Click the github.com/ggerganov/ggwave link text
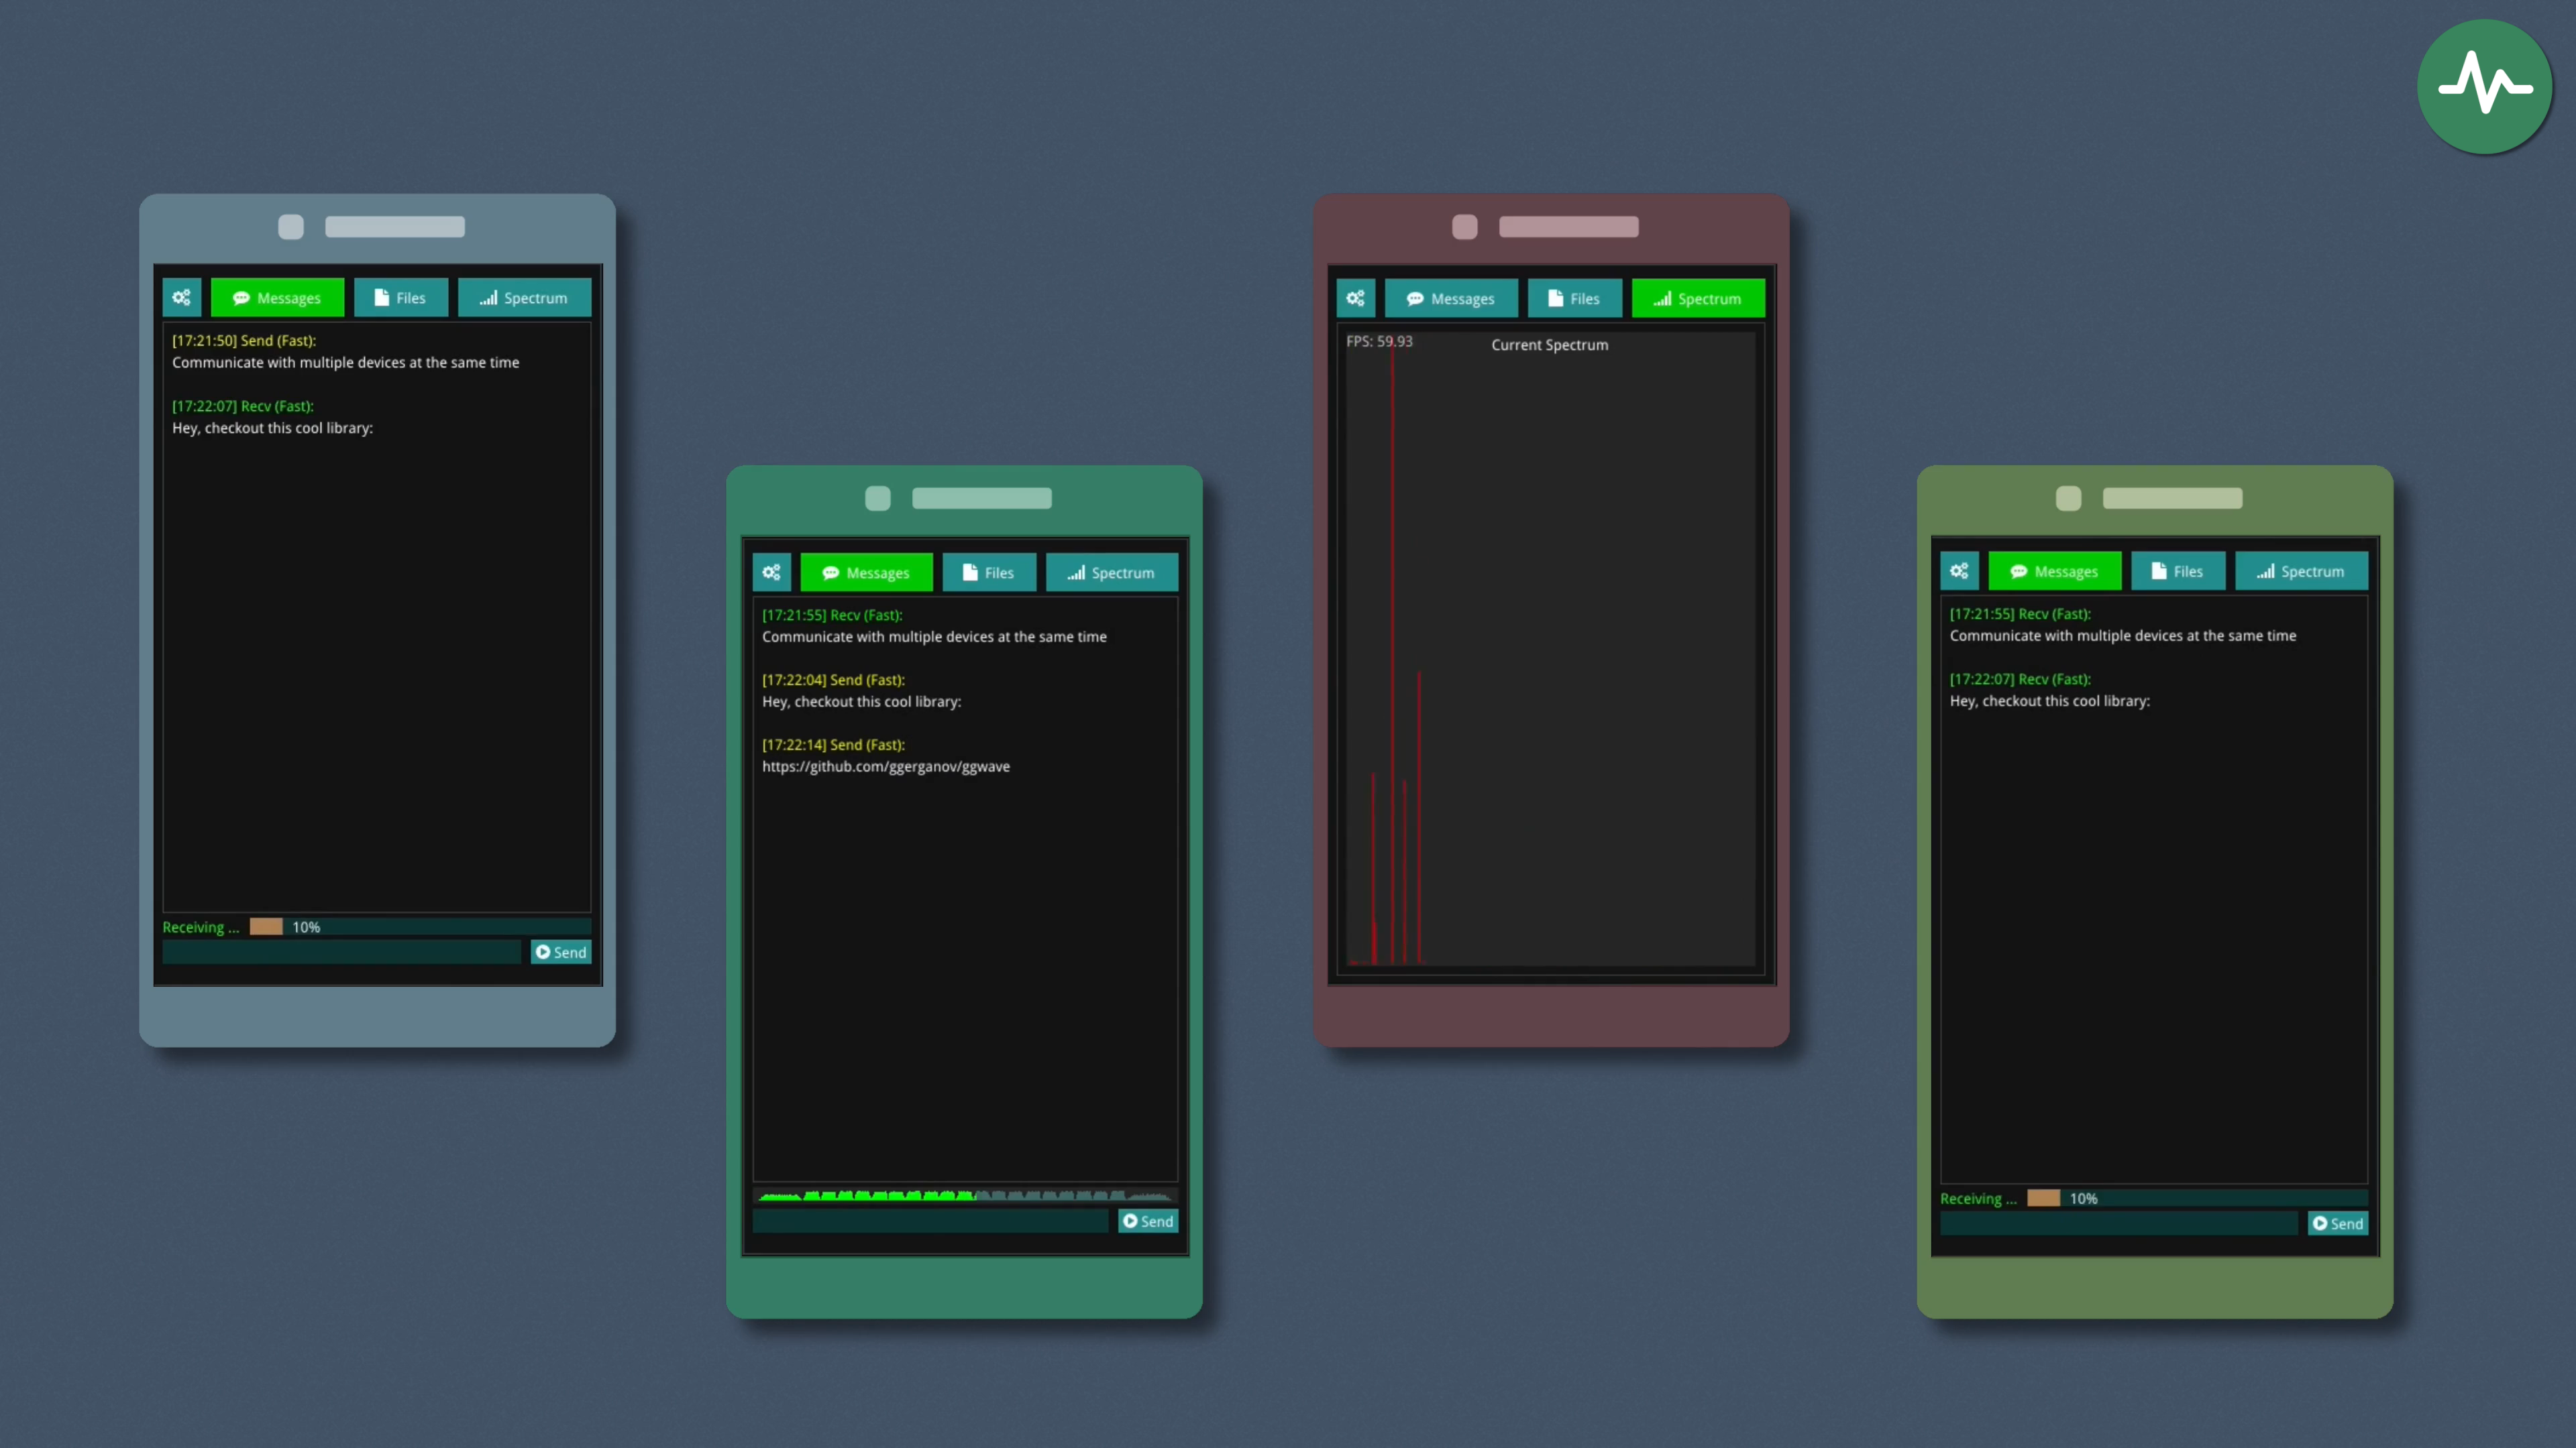Viewport: 2576px width, 1448px height. click(885, 766)
